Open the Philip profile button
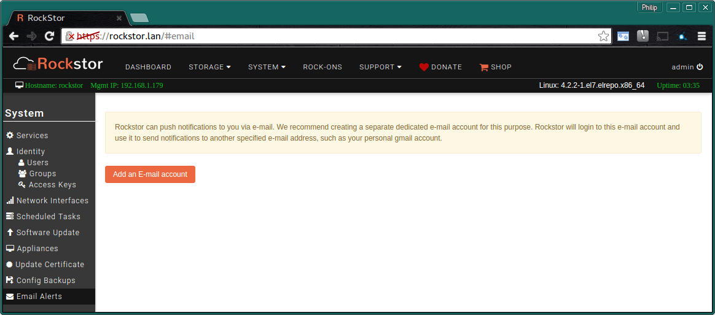Viewport: 715px width, 315px height. coord(649,7)
